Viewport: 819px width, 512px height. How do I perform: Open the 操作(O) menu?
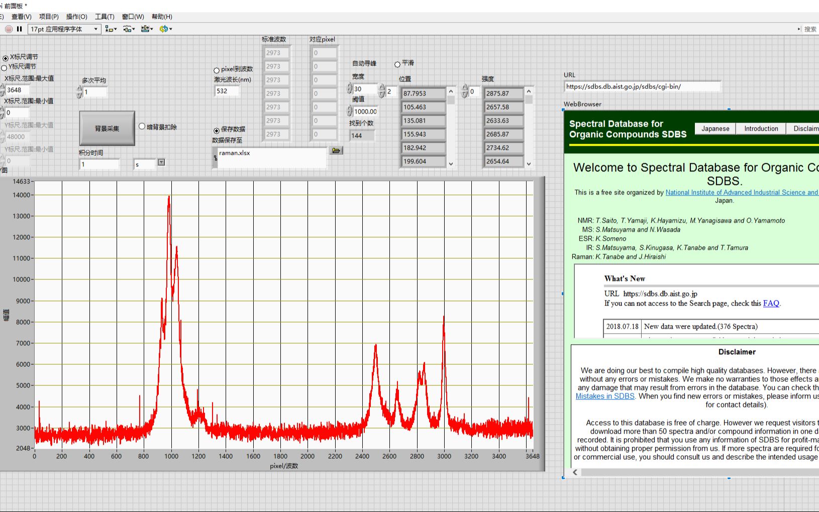77,17
